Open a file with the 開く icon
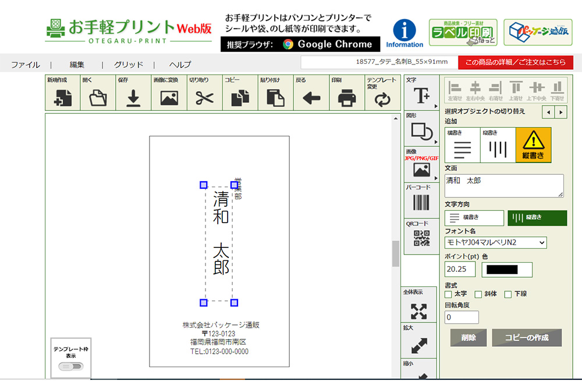Viewport: 582px width, 391px height. click(x=98, y=98)
